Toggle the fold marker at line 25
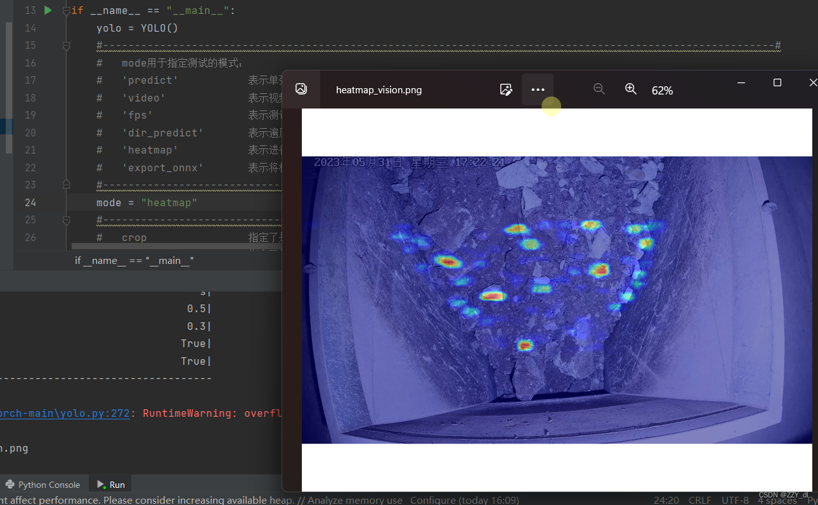 [x=67, y=220]
